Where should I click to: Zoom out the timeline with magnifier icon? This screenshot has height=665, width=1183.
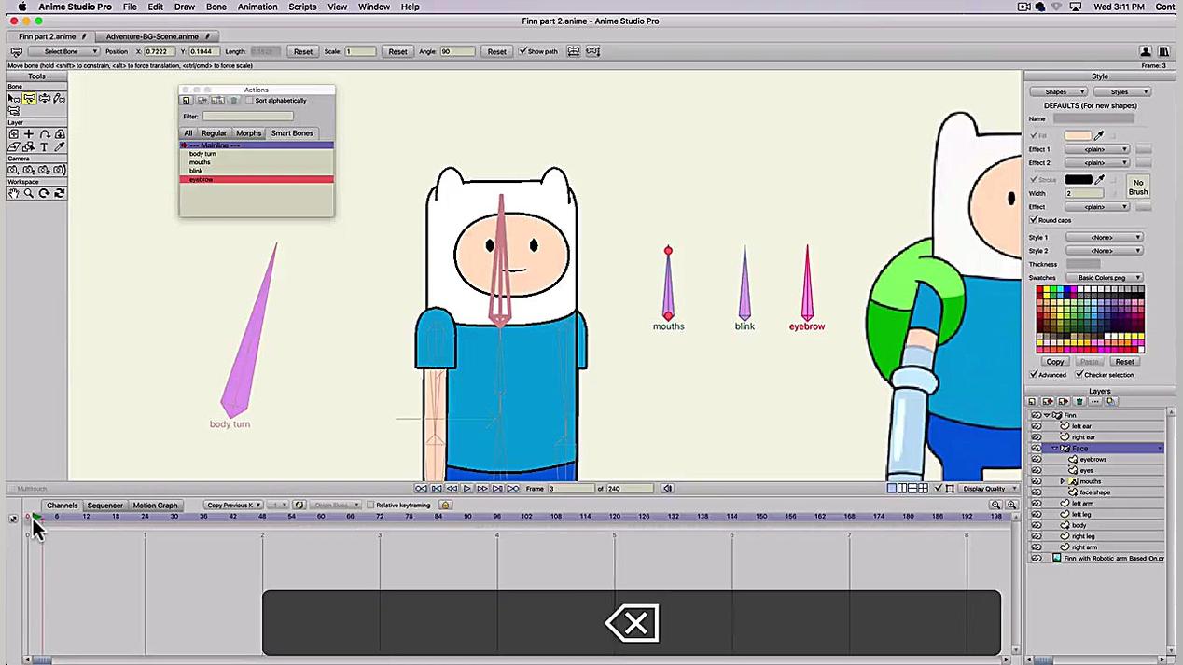(x=995, y=506)
